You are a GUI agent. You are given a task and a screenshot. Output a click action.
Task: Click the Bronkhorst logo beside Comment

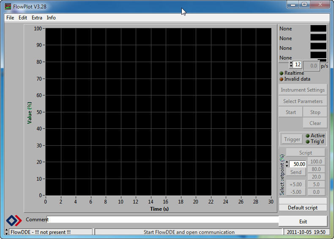[x=14, y=220]
